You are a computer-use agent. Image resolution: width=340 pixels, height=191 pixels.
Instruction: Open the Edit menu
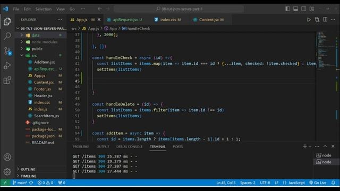[x=27, y=9]
